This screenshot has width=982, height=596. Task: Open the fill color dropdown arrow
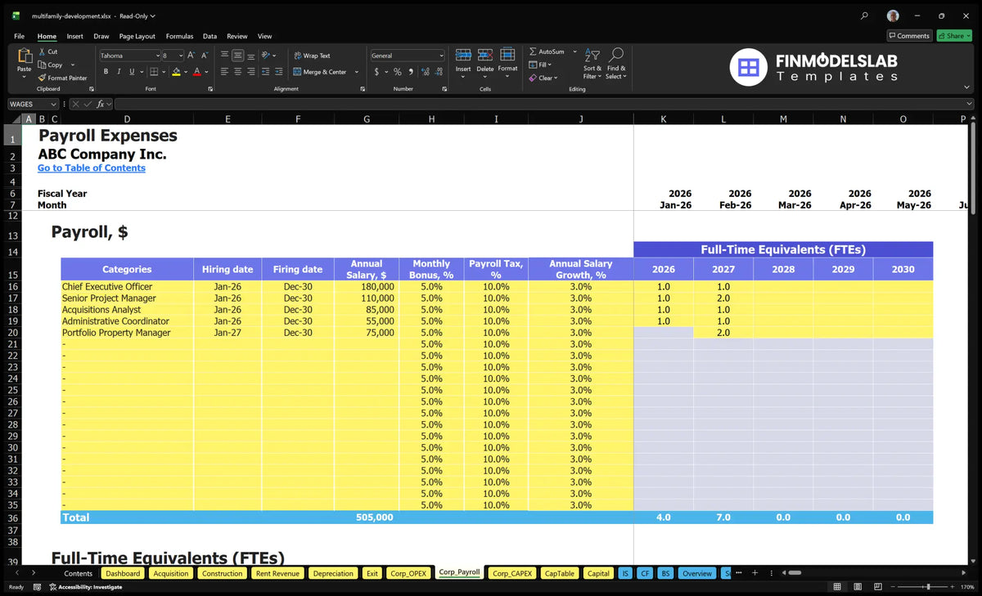[186, 72]
